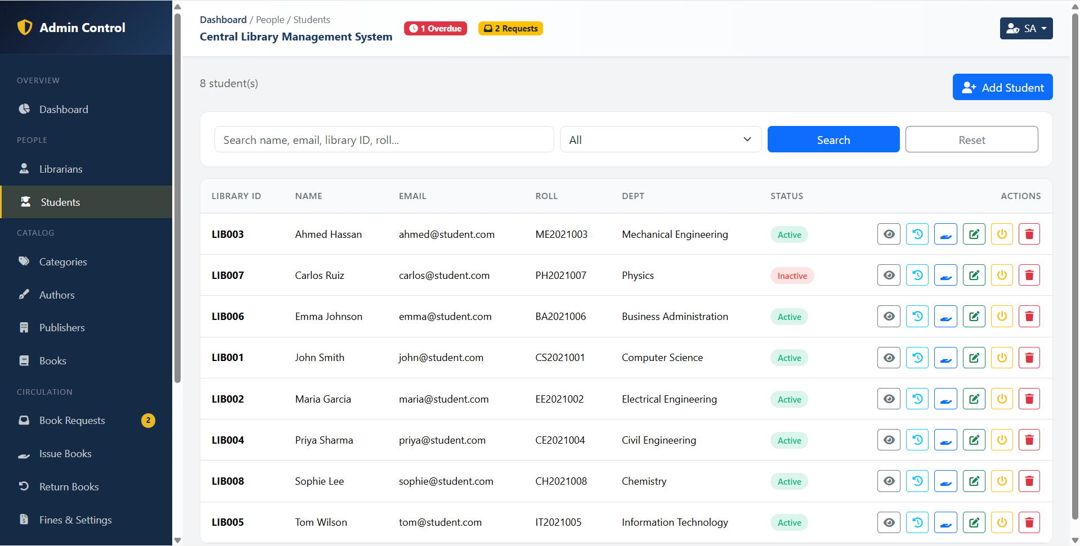Open the SA user account dropdown
This screenshot has height=546, width=1080.
point(1026,28)
